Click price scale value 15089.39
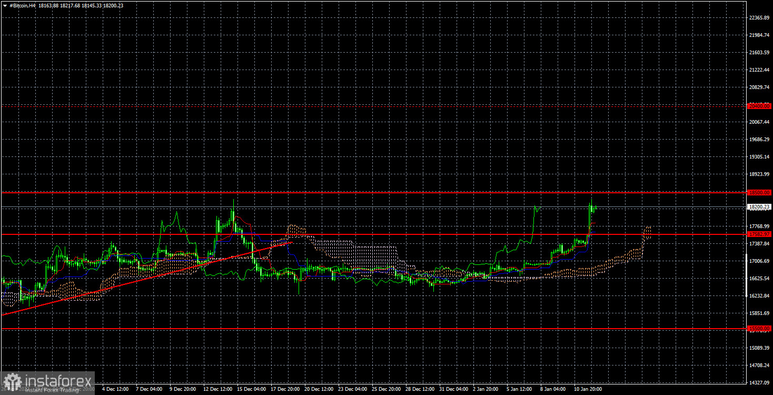Viewport: 773px width, 395px height. [759, 348]
